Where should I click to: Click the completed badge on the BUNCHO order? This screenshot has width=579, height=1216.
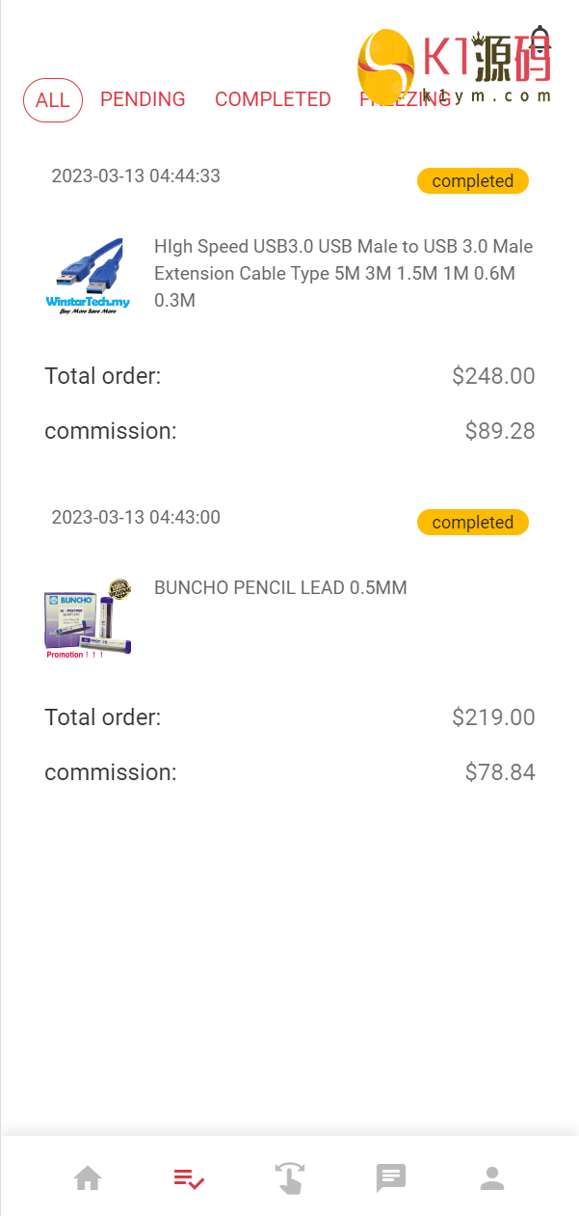(x=472, y=523)
